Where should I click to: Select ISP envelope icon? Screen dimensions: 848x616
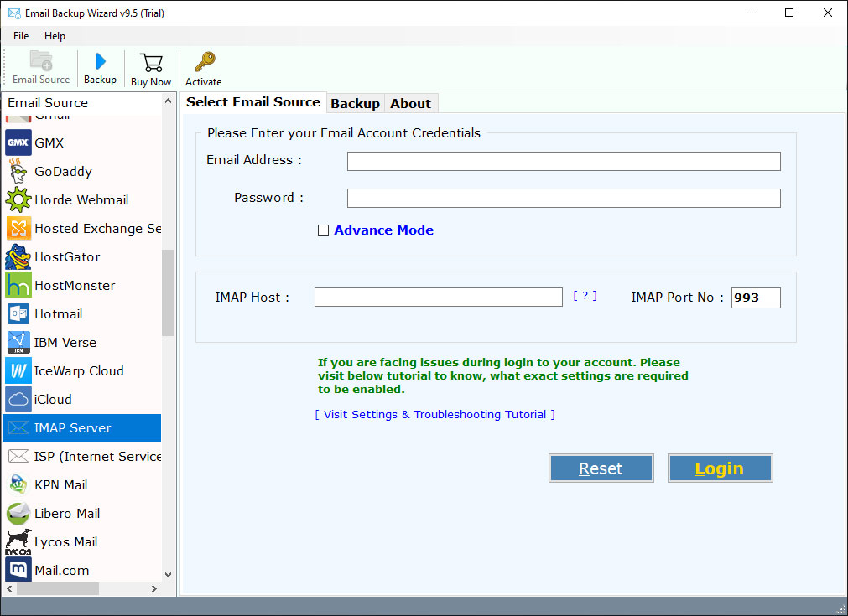point(18,457)
